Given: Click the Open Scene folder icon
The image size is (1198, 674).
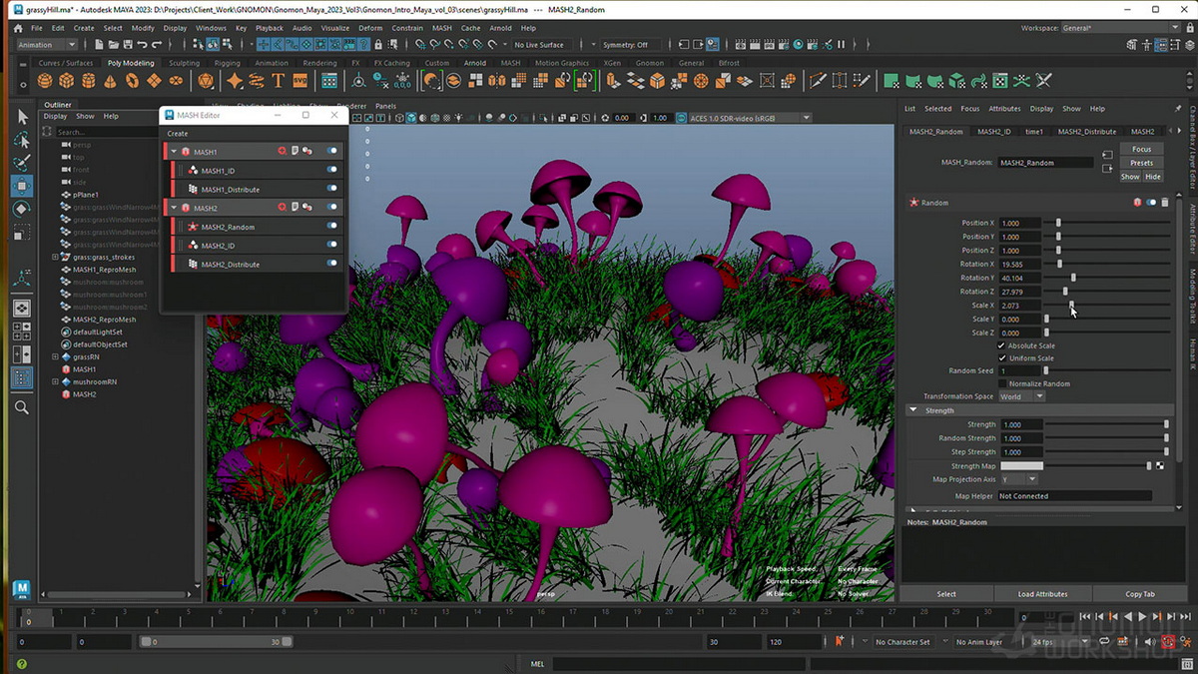Looking at the screenshot, I should pyautogui.click(x=115, y=45).
